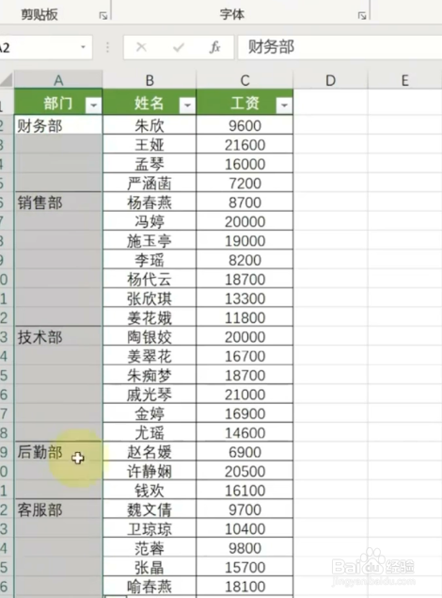The width and height of the screenshot is (442, 598).
Task: Select the name cell 魏文倩
Action: pyautogui.click(x=150, y=509)
